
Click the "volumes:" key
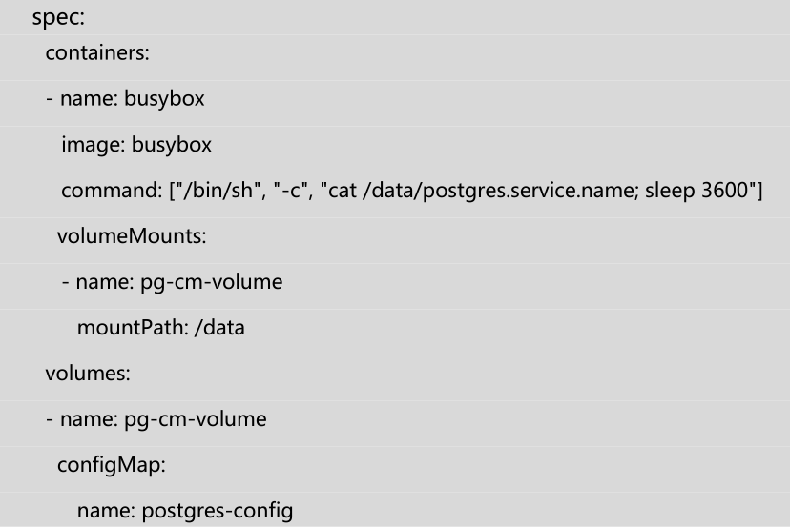(x=88, y=374)
